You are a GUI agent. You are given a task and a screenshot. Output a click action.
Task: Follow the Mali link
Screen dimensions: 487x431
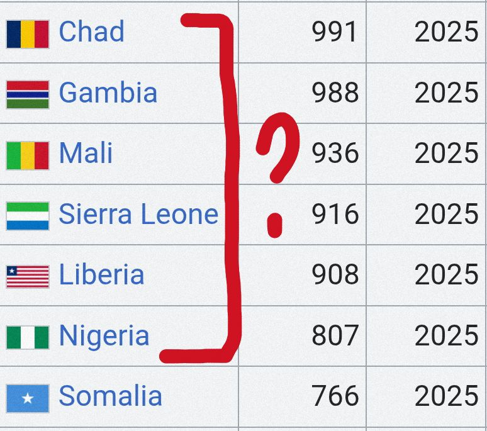coord(86,152)
